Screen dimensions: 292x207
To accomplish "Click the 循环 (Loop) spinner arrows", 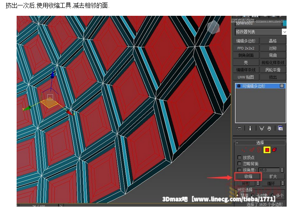I will (x=283, y=183).
